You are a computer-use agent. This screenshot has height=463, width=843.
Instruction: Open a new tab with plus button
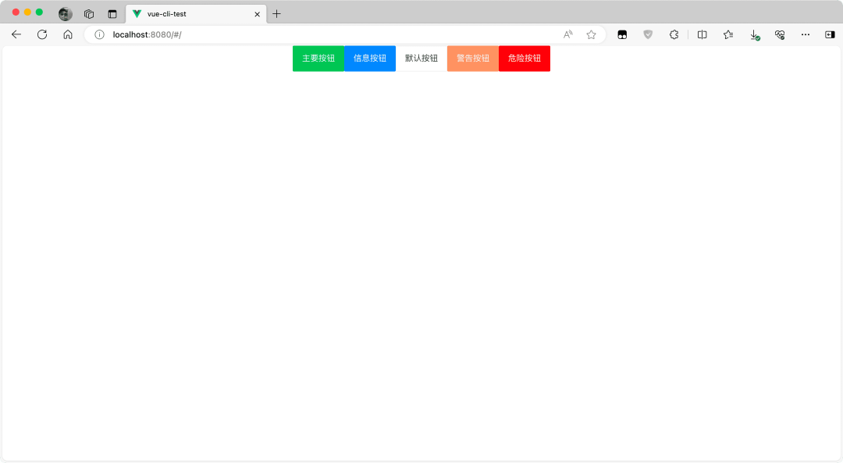[276, 14]
